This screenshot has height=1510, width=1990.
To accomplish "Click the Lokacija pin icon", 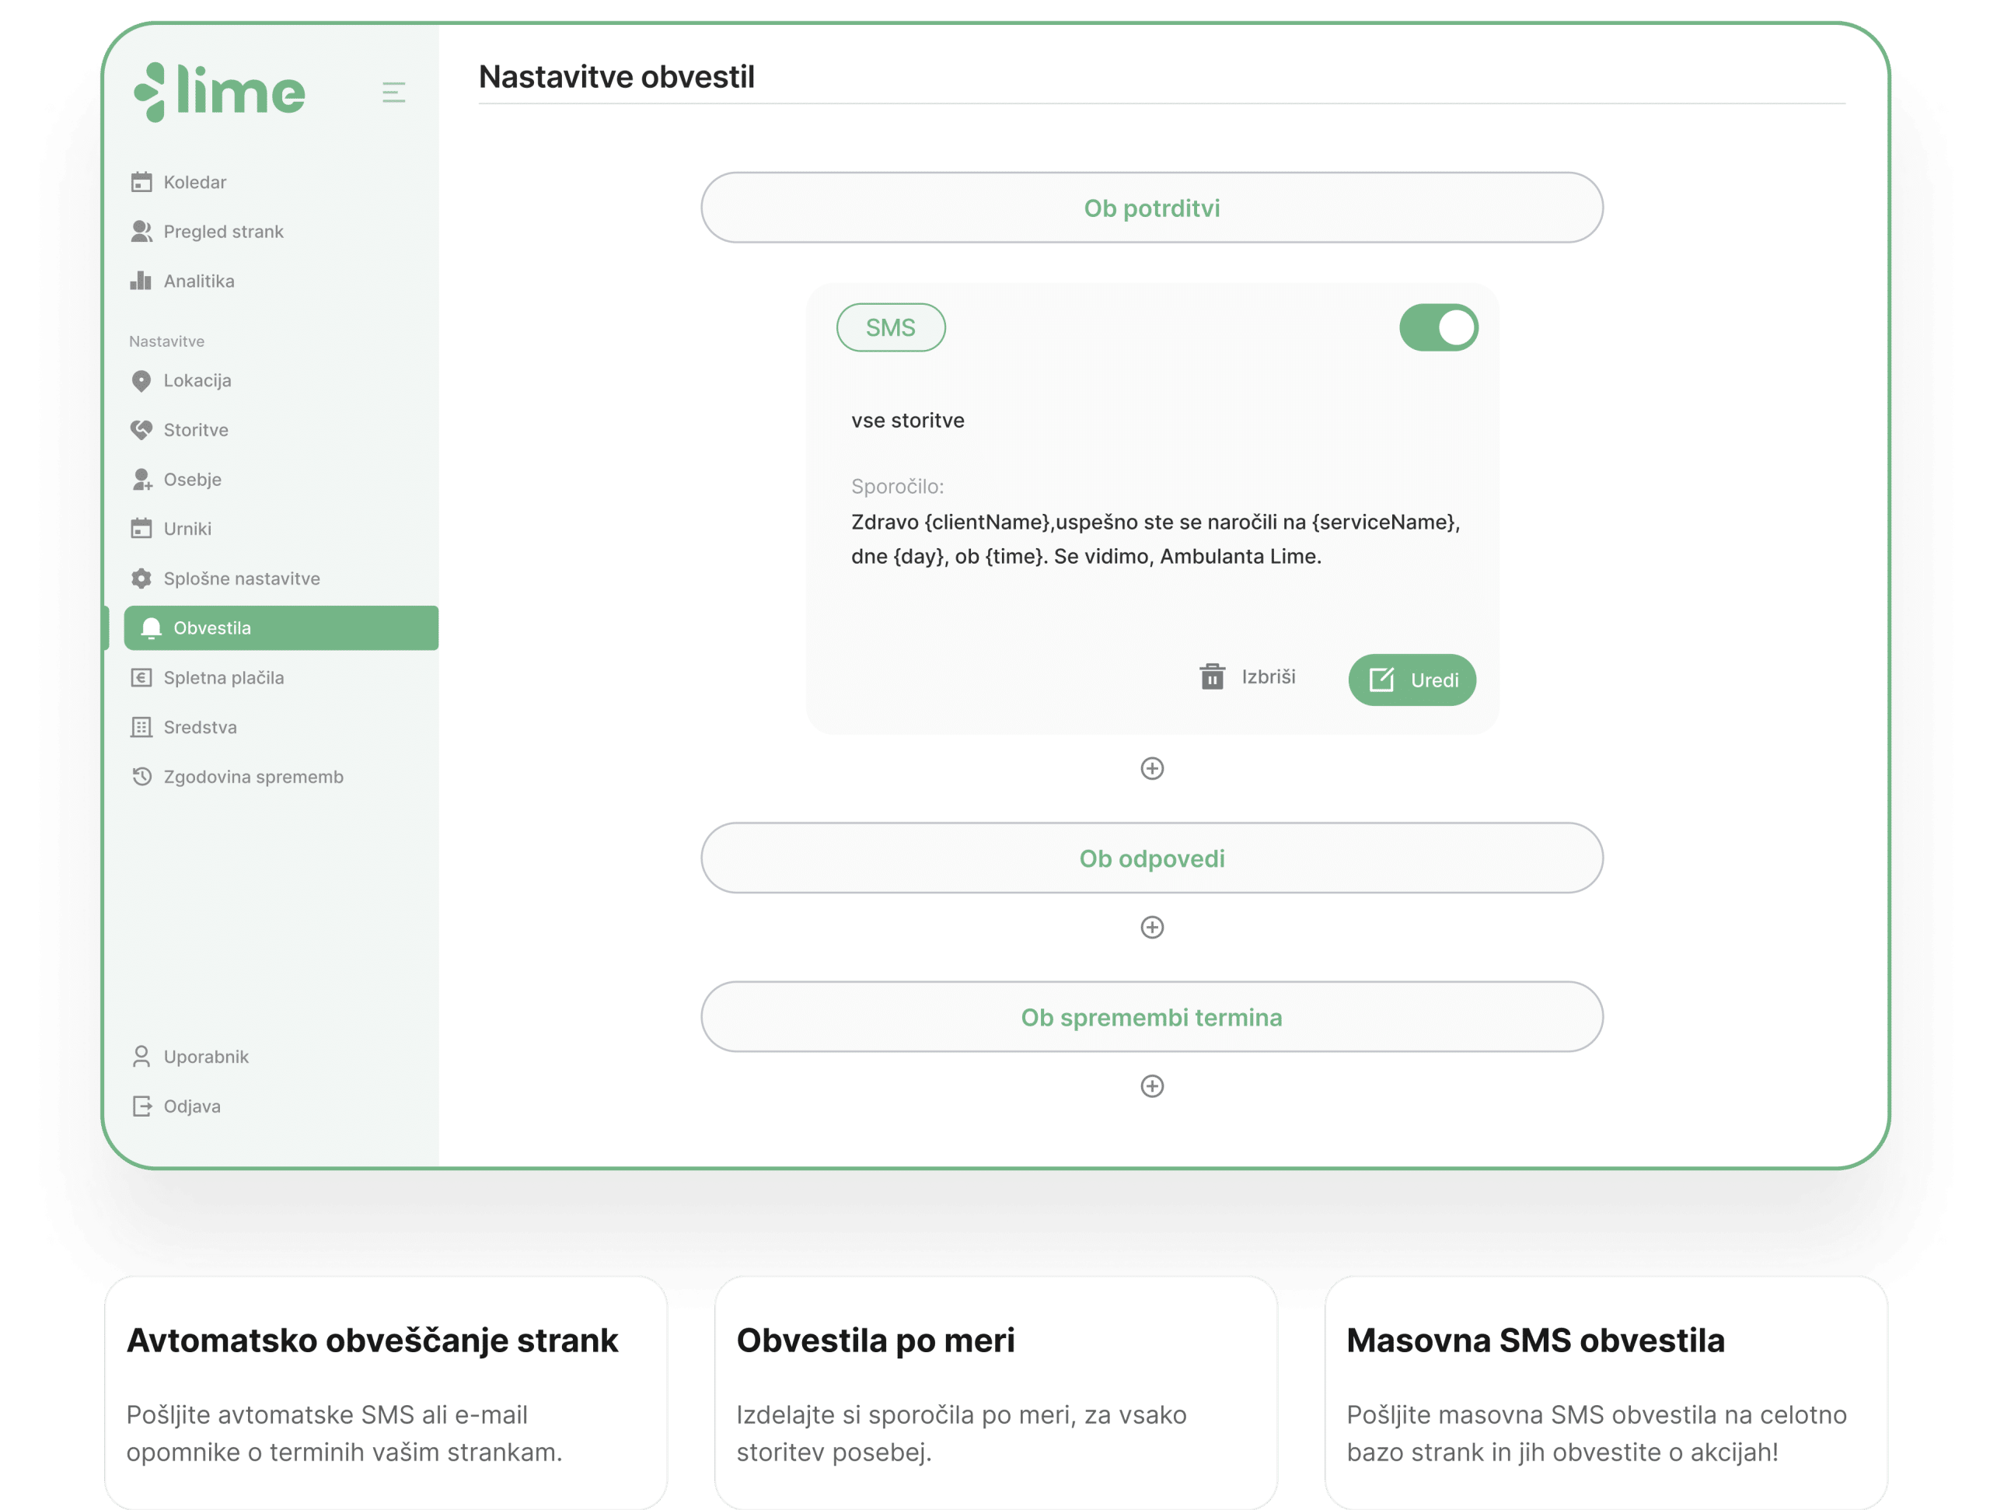I will click(141, 381).
